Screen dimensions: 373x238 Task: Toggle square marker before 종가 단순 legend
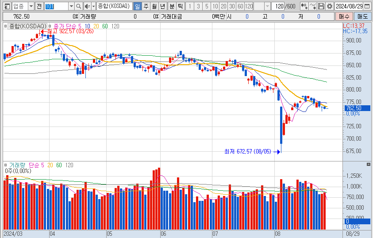(50, 26)
